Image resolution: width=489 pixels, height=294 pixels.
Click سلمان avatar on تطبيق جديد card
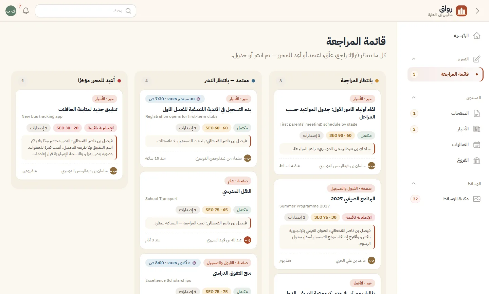coord(113,171)
